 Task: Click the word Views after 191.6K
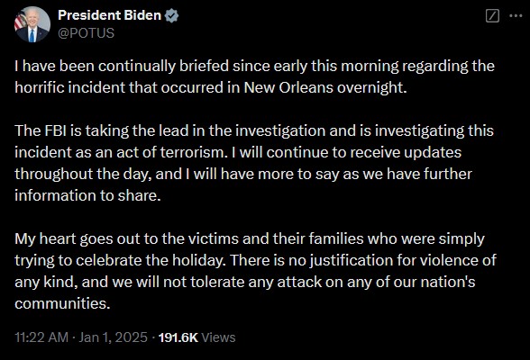point(218,337)
